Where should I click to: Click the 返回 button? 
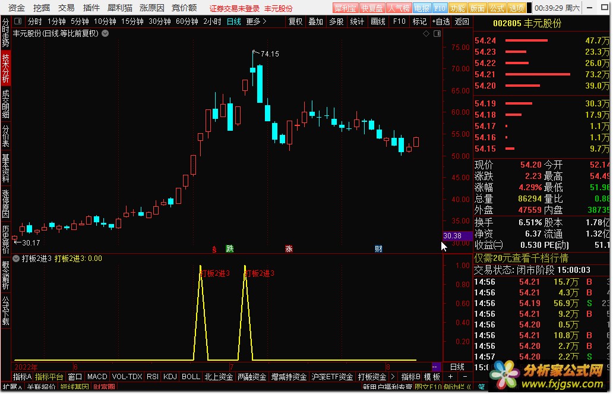(x=462, y=21)
